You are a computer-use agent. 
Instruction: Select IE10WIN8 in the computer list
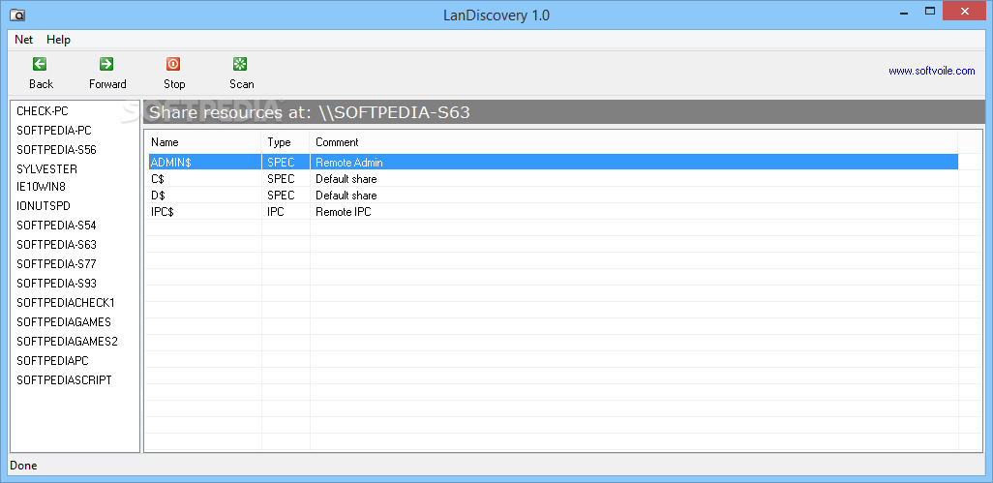pyautogui.click(x=42, y=187)
